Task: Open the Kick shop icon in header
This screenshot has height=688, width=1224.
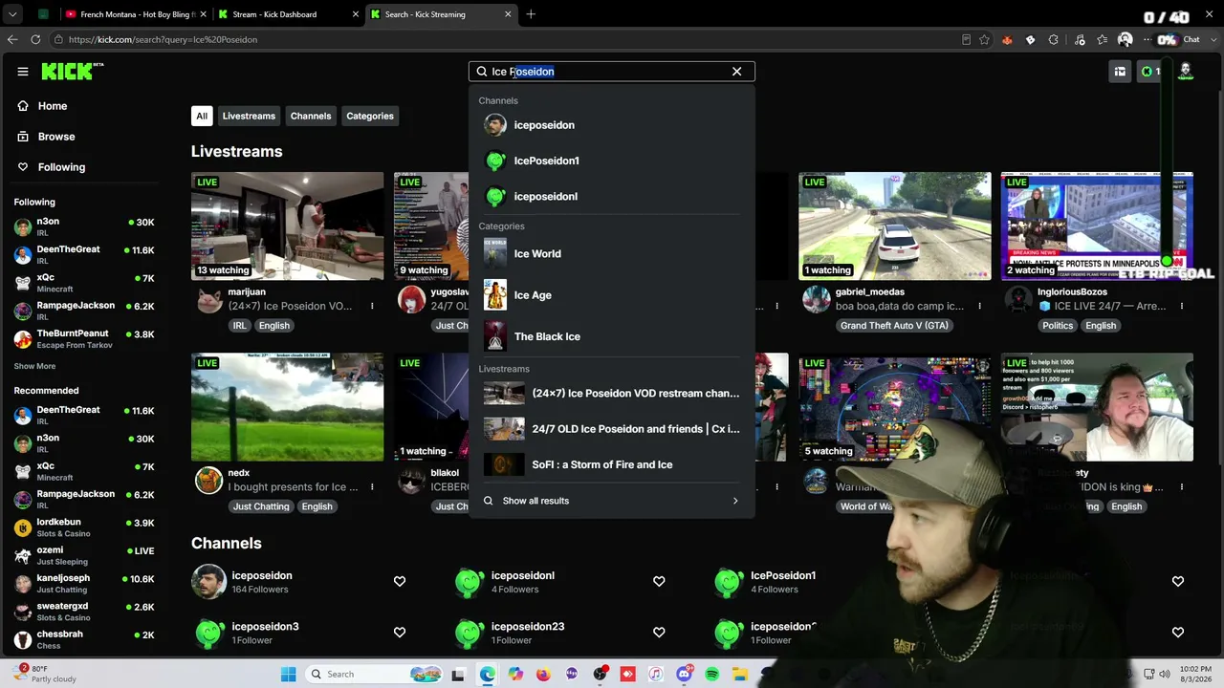Action: (1120, 71)
